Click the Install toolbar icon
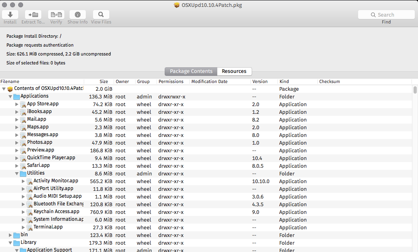The height and width of the screenshot is (252, 418). (x=10, y=15)
